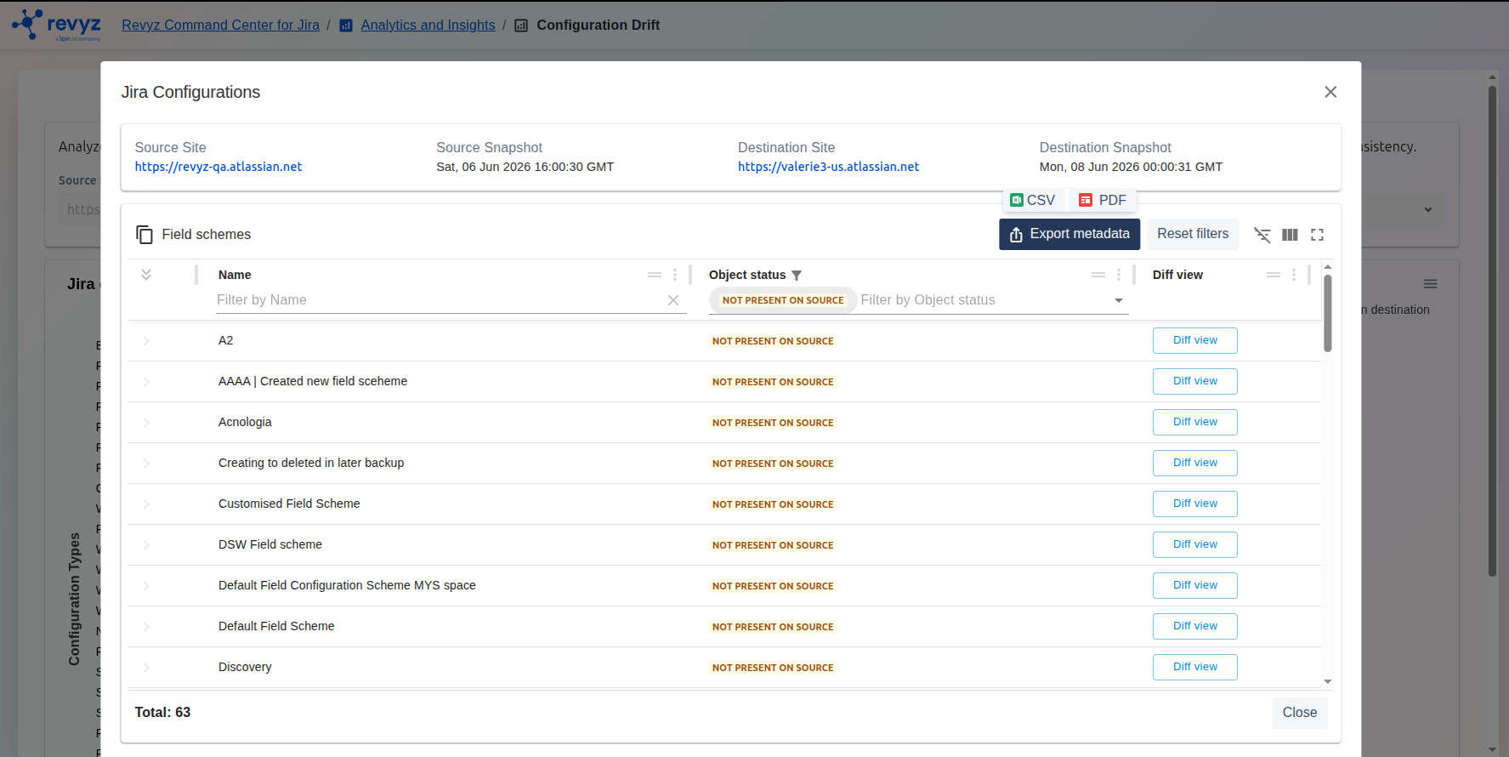
Task: Expand Customised Field Scheme row
Action: tap(146, 504)
